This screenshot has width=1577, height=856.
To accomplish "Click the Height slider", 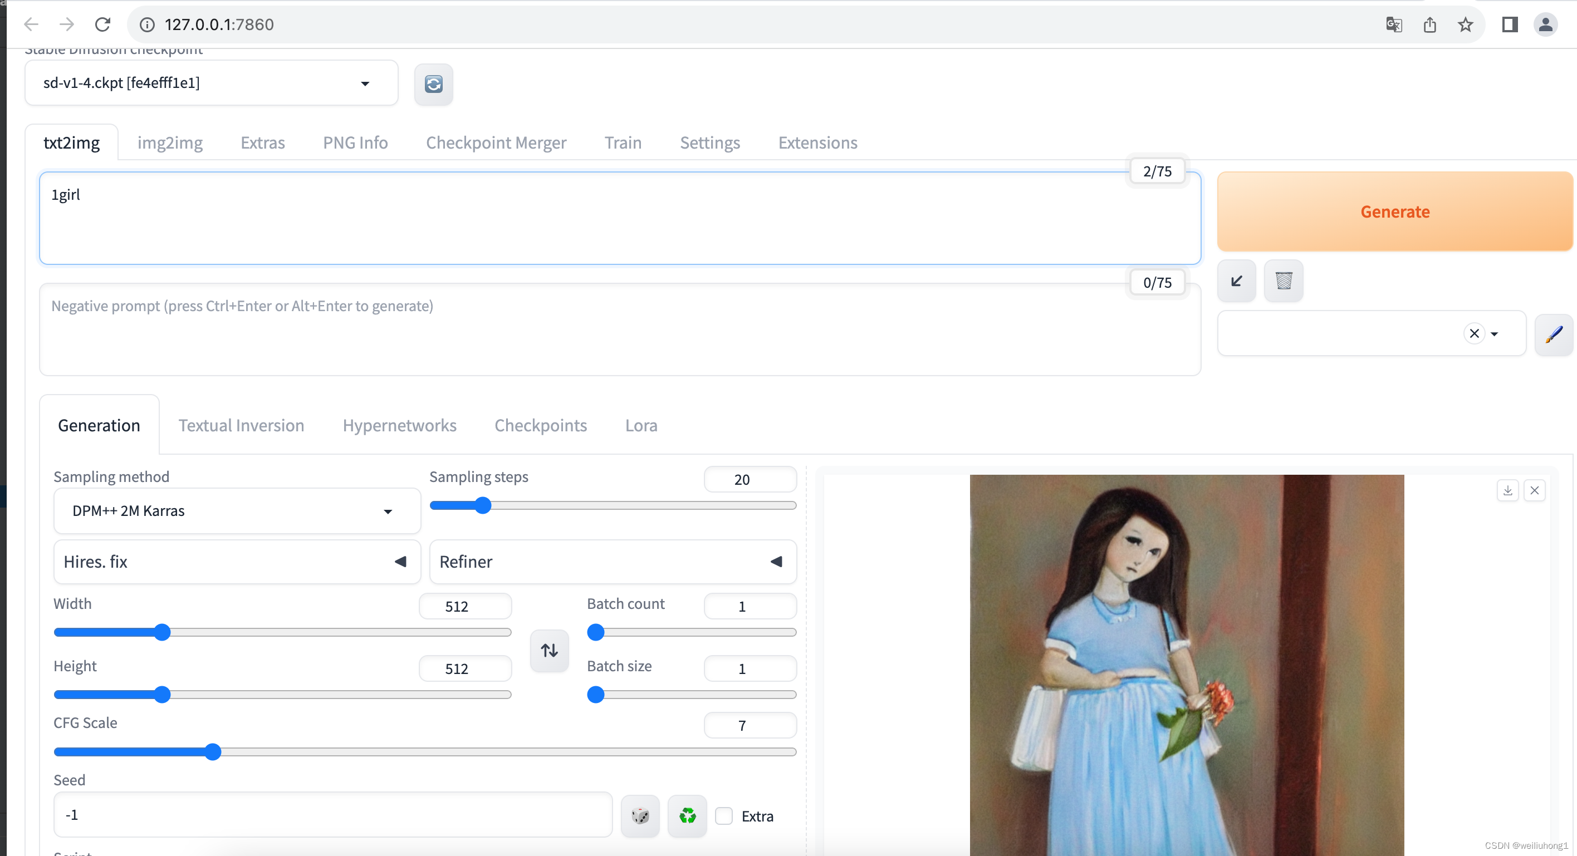I will click(283, 695).
